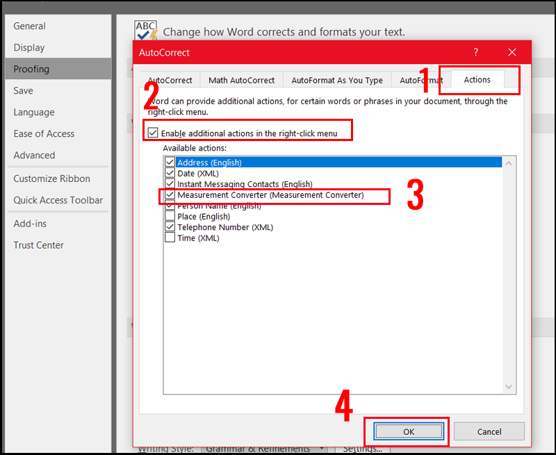Select Proofing in Word Options

click(58, 69)
